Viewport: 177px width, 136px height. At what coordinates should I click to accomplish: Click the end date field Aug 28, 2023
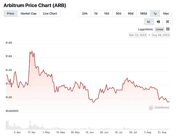pyautogui.click(x=160, y=35)
